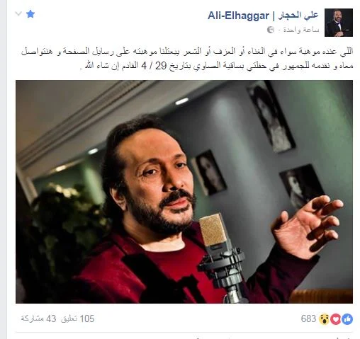
Task: Click the Ali-Elhaggar profile picture thumbnail
Action: [x=339, y=23]
